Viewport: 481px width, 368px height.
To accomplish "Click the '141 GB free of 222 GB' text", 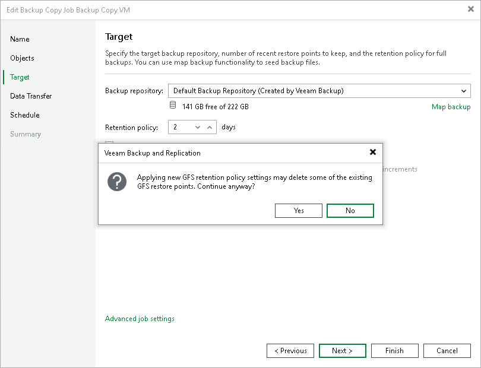I will [216, 107].
